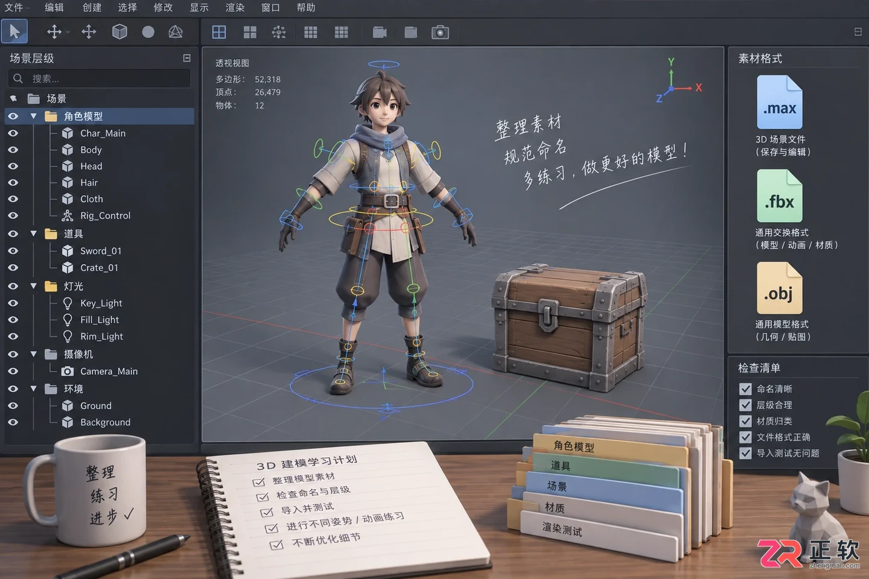The width and height of the screenshot is (869, 579).
Task: Open the first grid view icon
Action: coord(311,32)
